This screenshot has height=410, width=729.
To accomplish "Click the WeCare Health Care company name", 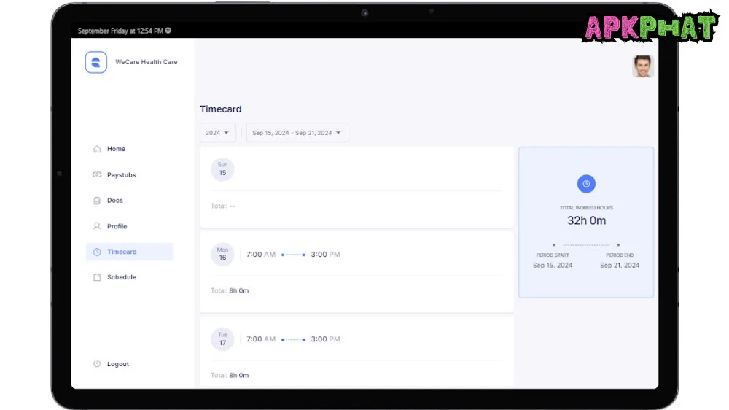I will [146, 62].
